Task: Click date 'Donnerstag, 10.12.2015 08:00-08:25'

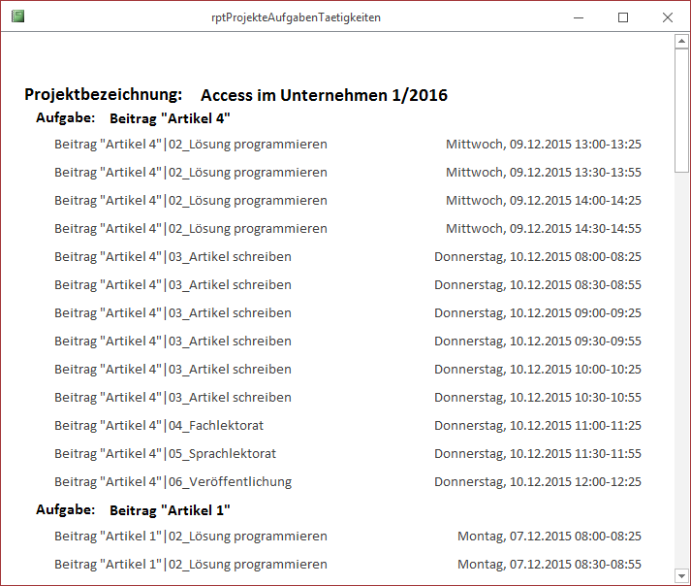Action: pos(538,257)
